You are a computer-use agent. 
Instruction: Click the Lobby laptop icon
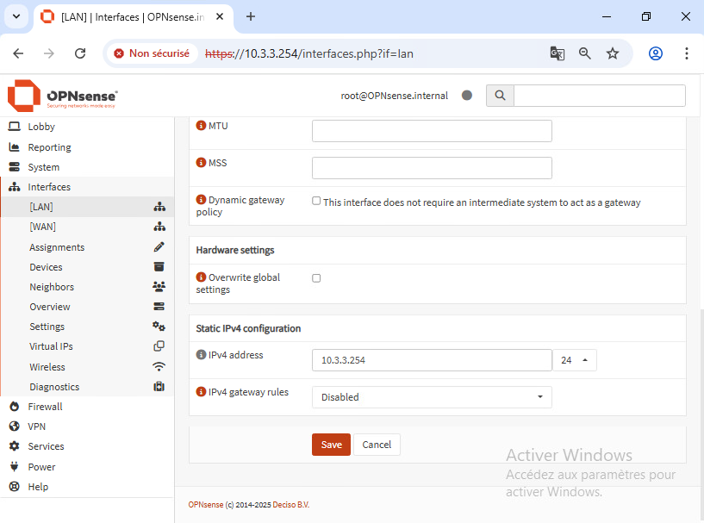coord(15,127)
